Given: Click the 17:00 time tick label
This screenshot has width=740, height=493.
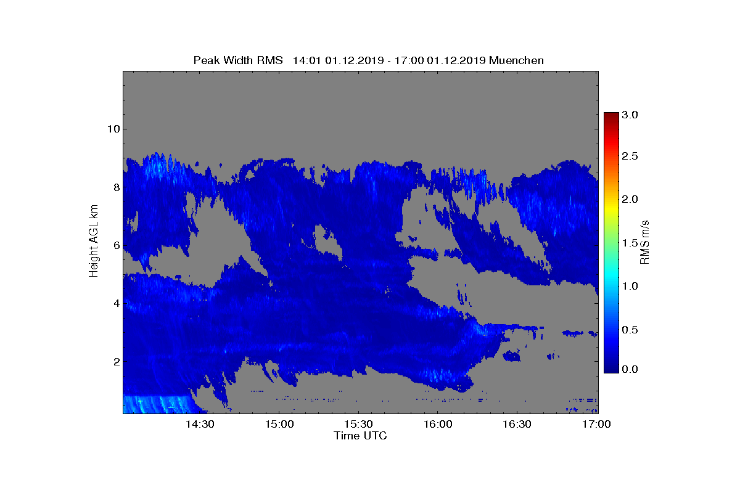Looking at the screenshot, I should (x=596, y=424).
